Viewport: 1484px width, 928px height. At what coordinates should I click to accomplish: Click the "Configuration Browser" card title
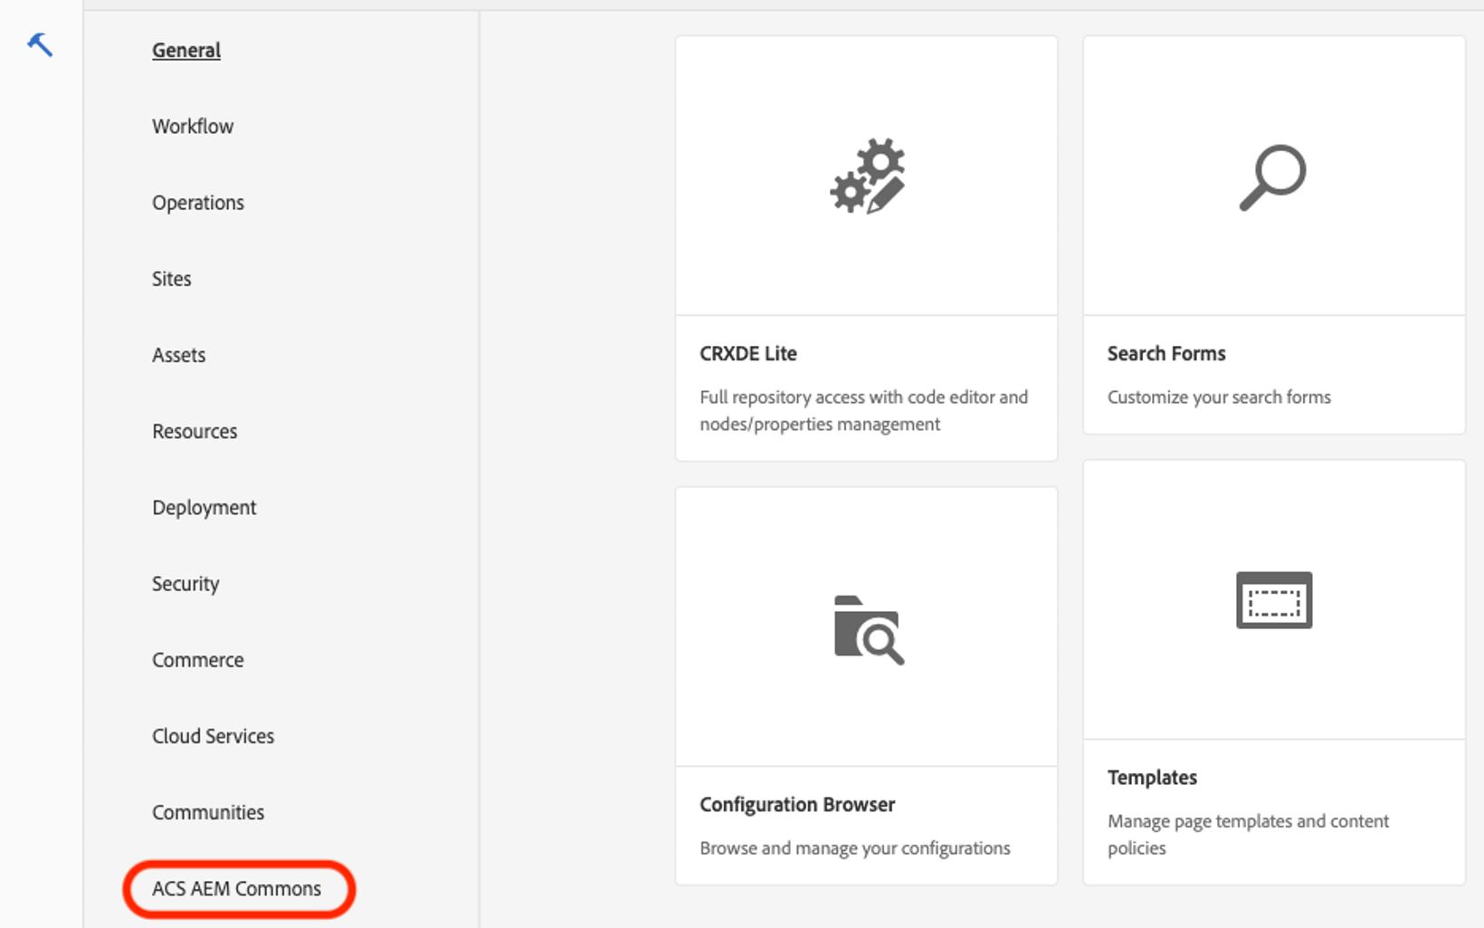(797, 805)
